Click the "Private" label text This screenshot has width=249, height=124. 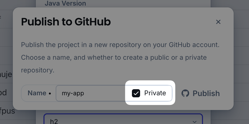click(155, 93)
